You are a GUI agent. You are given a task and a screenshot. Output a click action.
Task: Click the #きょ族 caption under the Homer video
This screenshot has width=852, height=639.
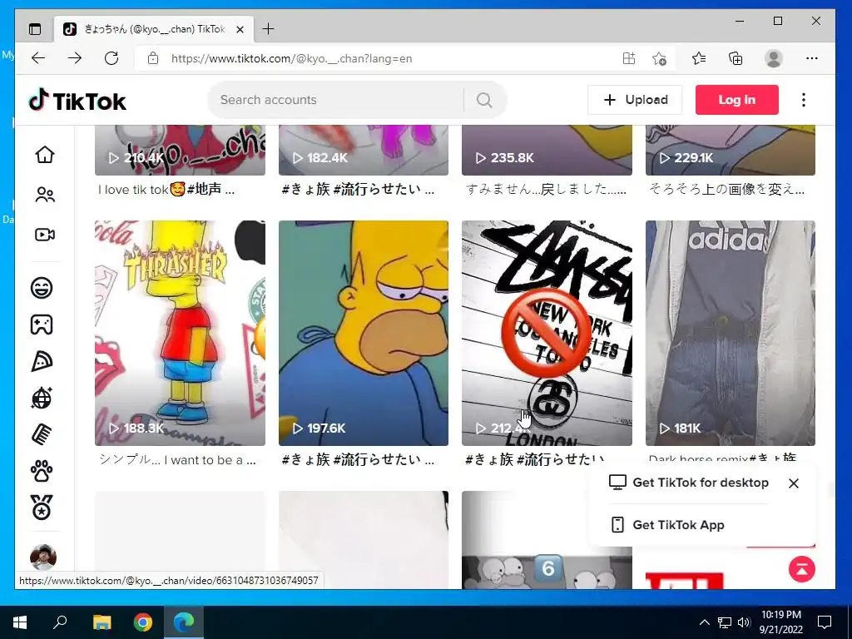point(358,459)
